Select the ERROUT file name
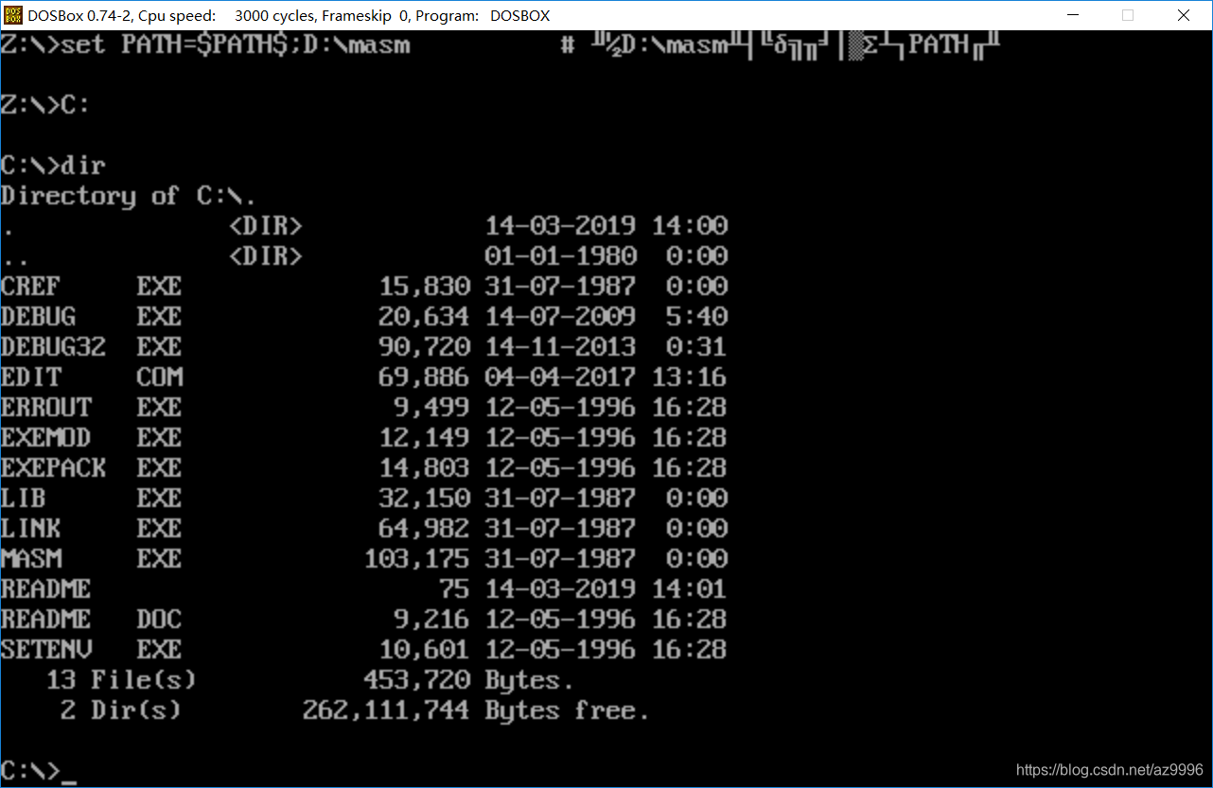This screenshot has height=788, width=1213. tap(45, 408)
